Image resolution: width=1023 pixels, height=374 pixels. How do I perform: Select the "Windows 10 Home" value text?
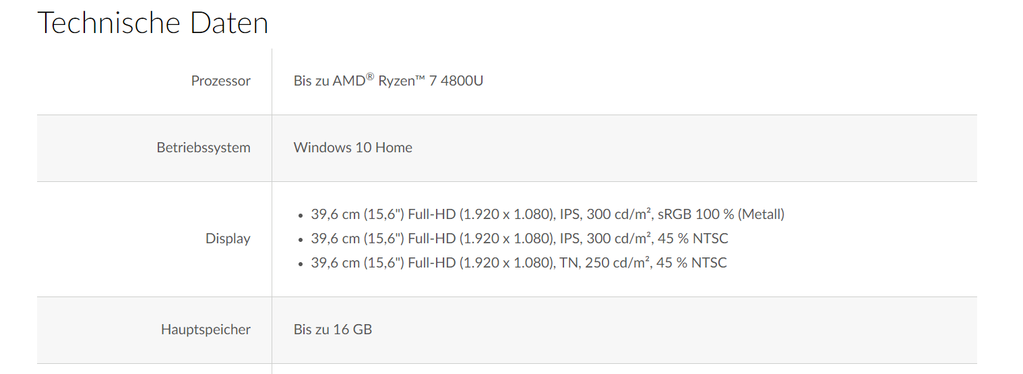353,148
